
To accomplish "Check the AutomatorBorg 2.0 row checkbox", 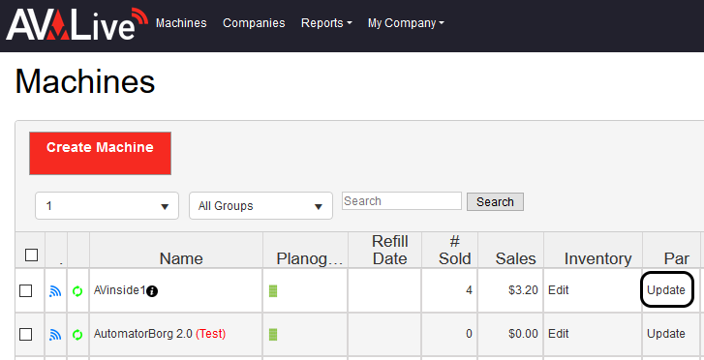I will (25, 335).
